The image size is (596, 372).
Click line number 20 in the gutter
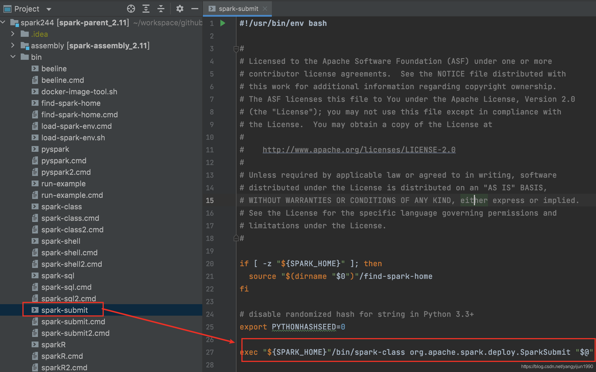tap(210, 264)
